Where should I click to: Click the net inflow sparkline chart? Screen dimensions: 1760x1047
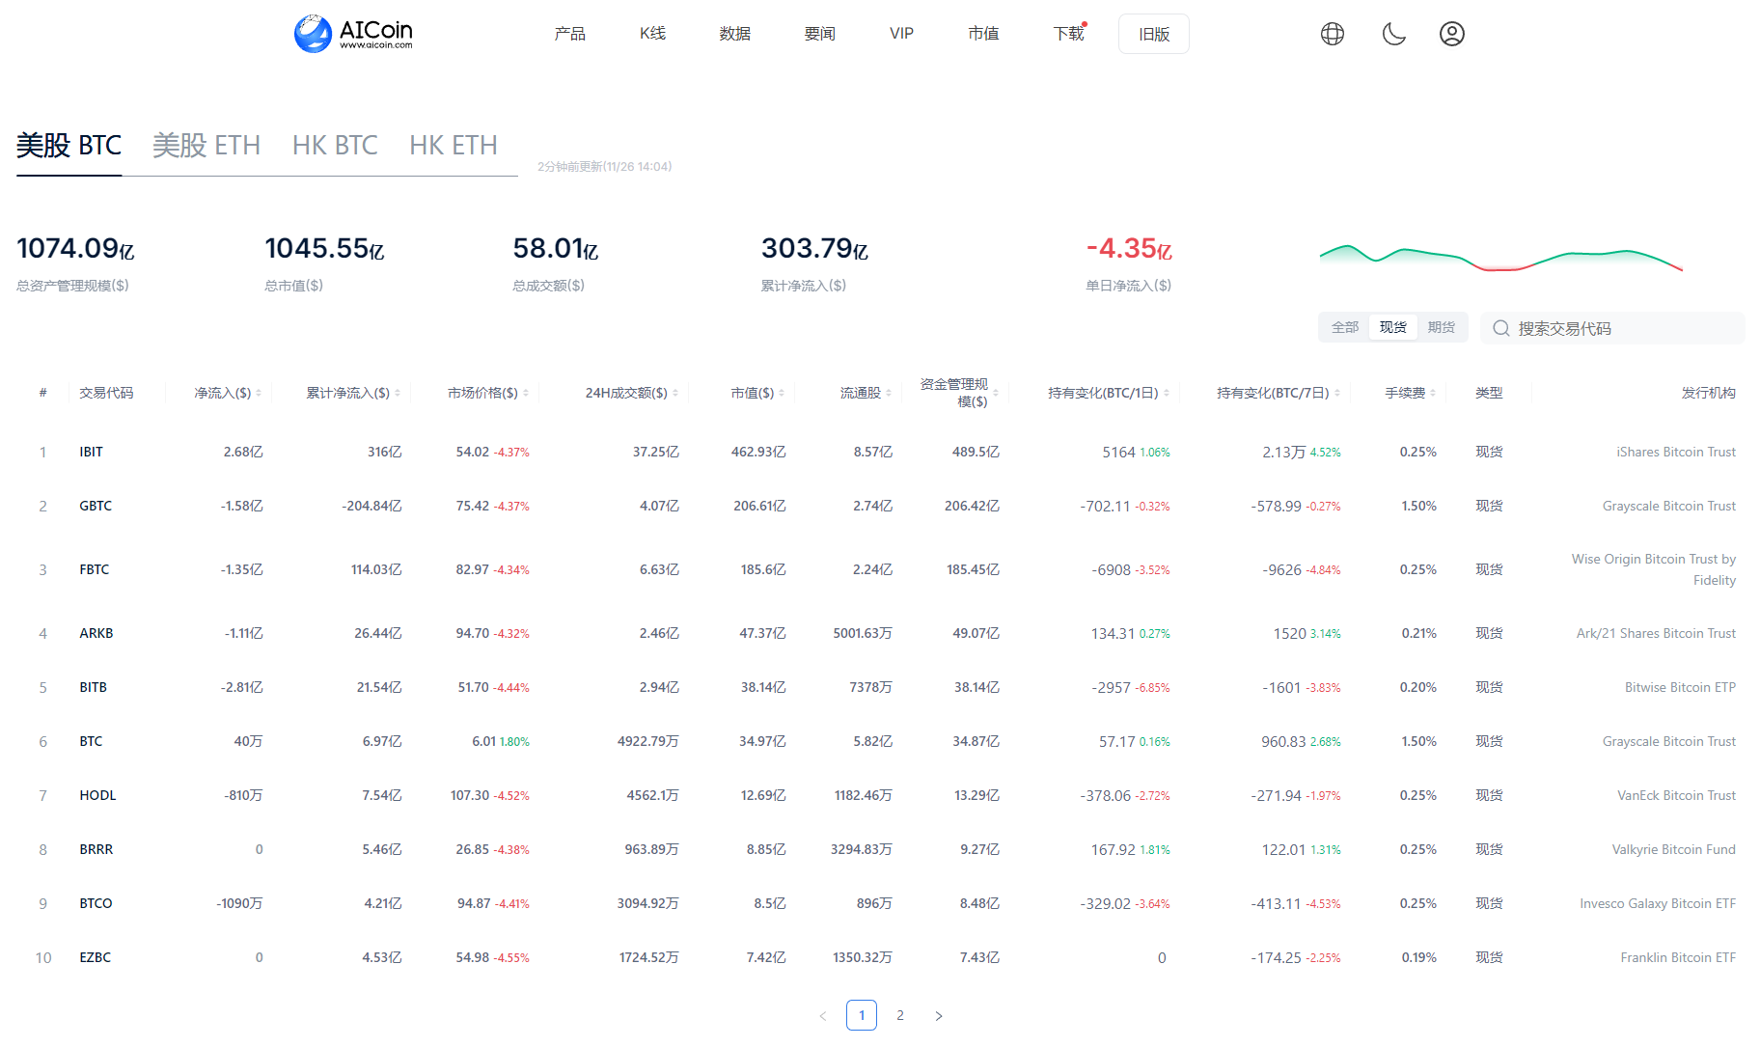(1500, 257)
